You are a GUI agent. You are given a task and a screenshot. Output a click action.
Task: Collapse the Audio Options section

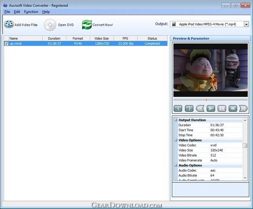pyautogui.click(x=176, y=165)
